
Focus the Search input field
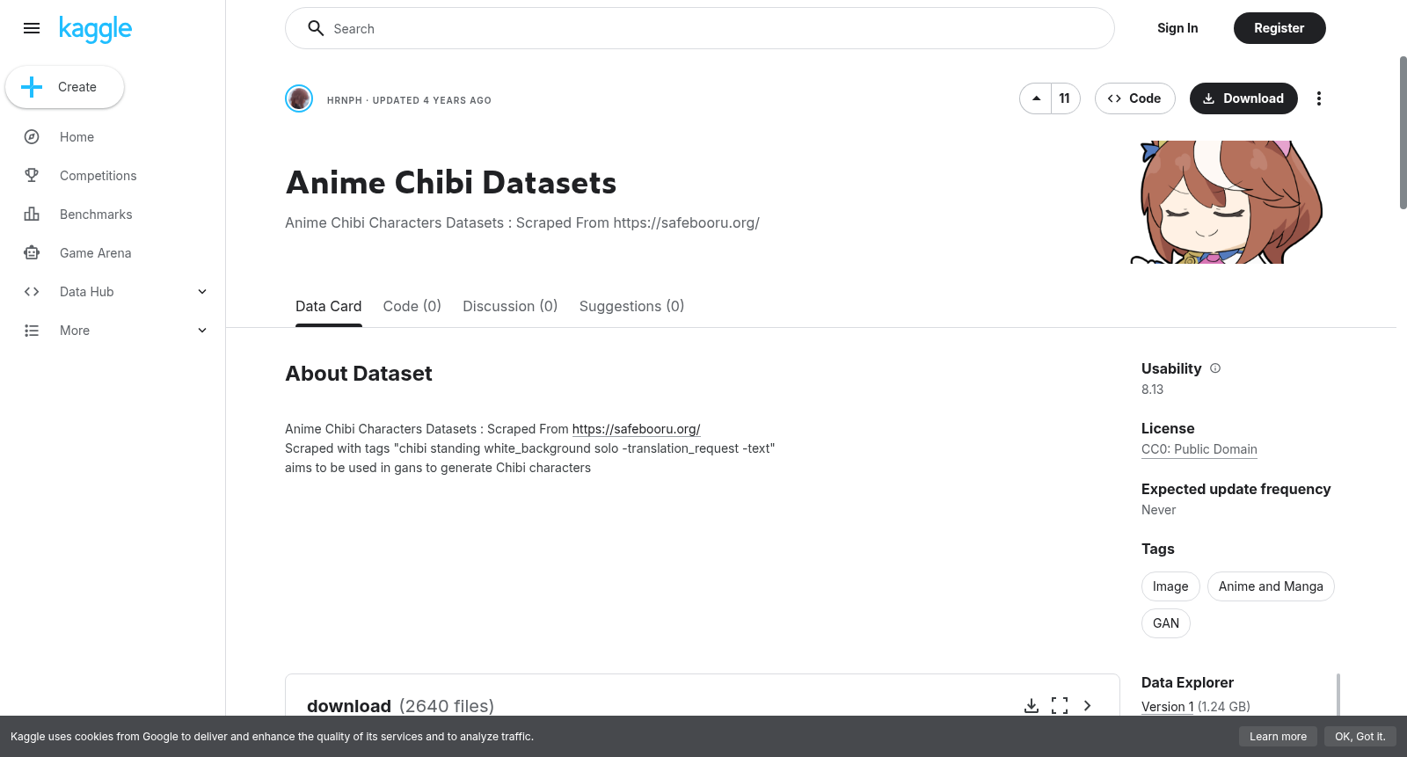tap(700, 28)
